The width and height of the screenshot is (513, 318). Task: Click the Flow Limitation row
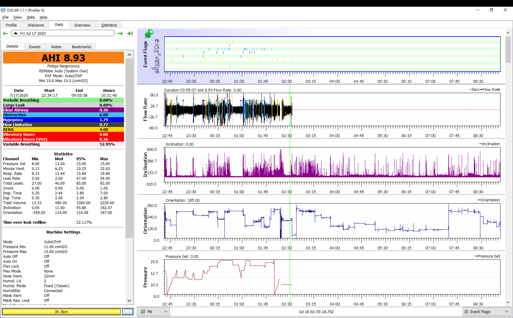pos(64,125)
